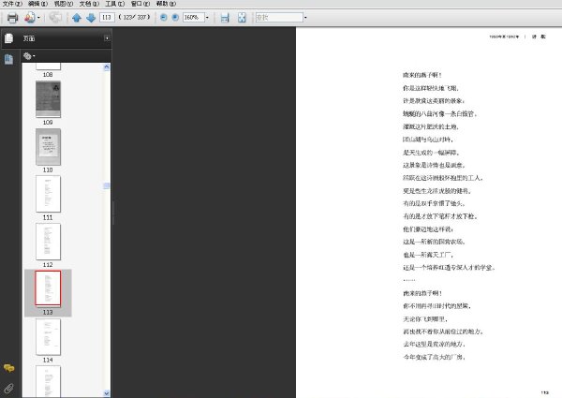
Task: Click the page number field showing 113
Action: pyautogui.click(x=107, y=17)
